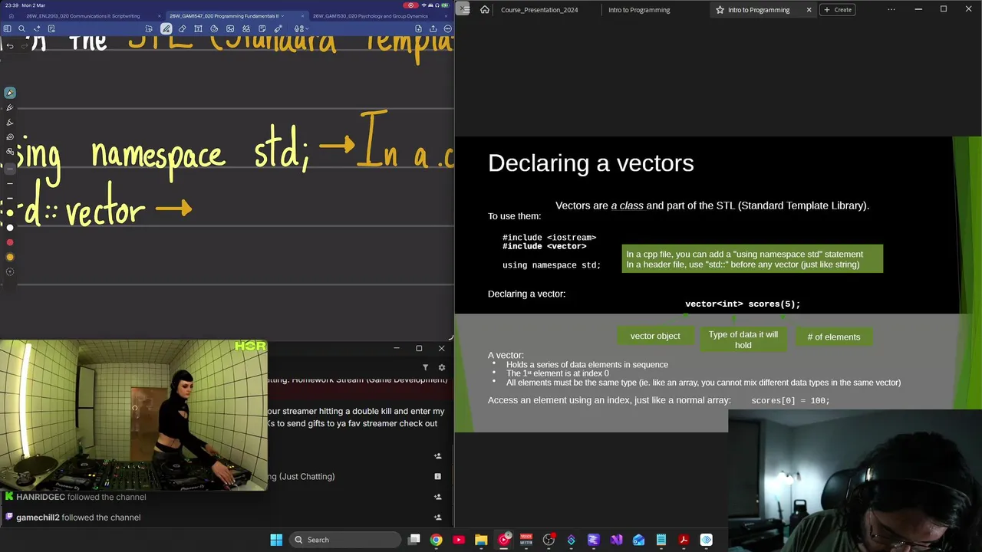The height and width of the screenshot is (552, 982).
Task: Switch to the Communications II: Scriptwriting tab
Action: pos(83,16)
